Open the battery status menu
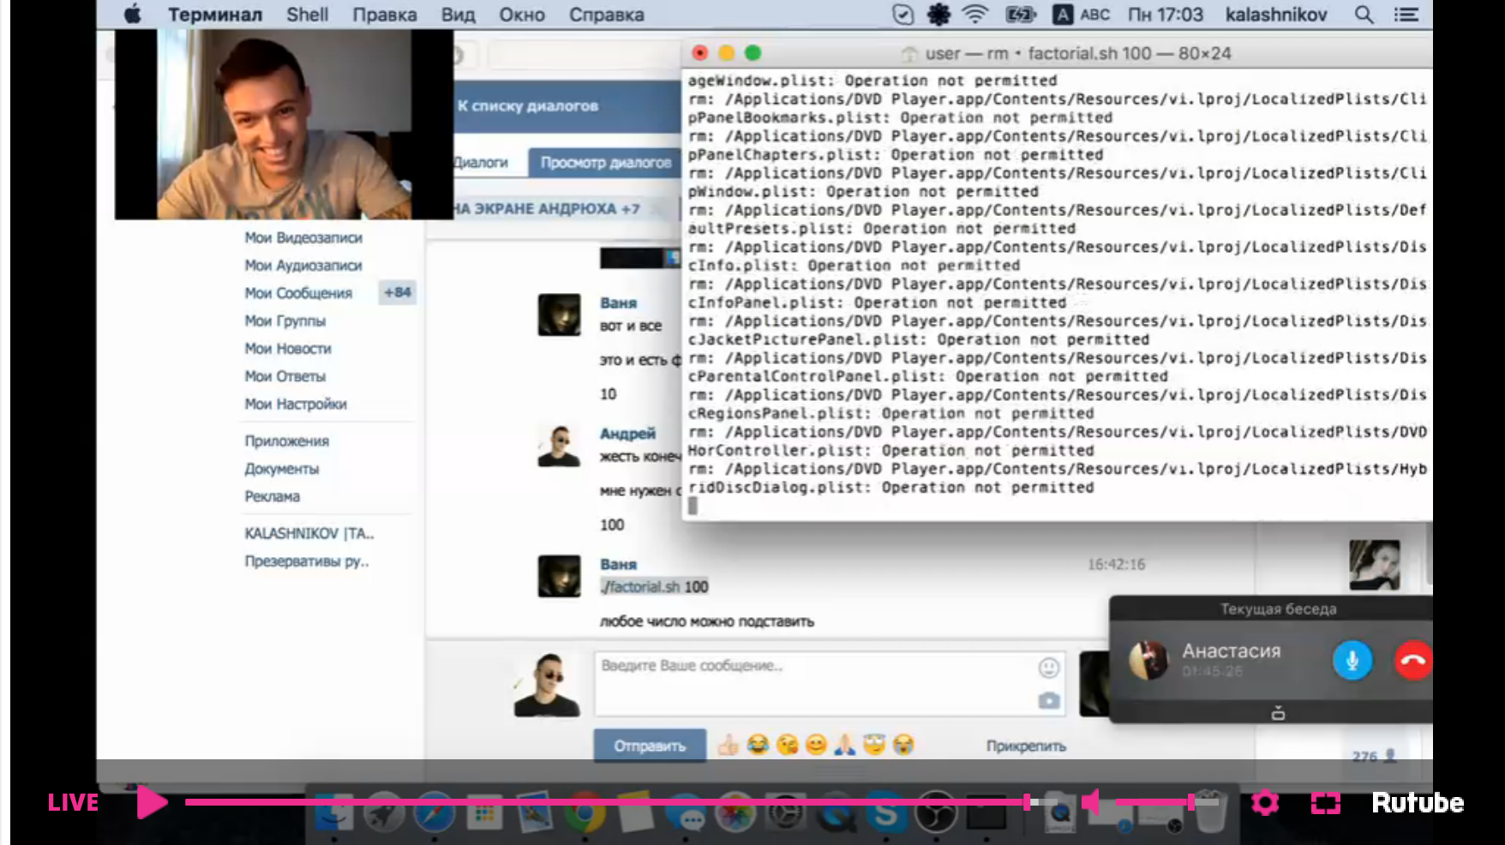 1021,15
